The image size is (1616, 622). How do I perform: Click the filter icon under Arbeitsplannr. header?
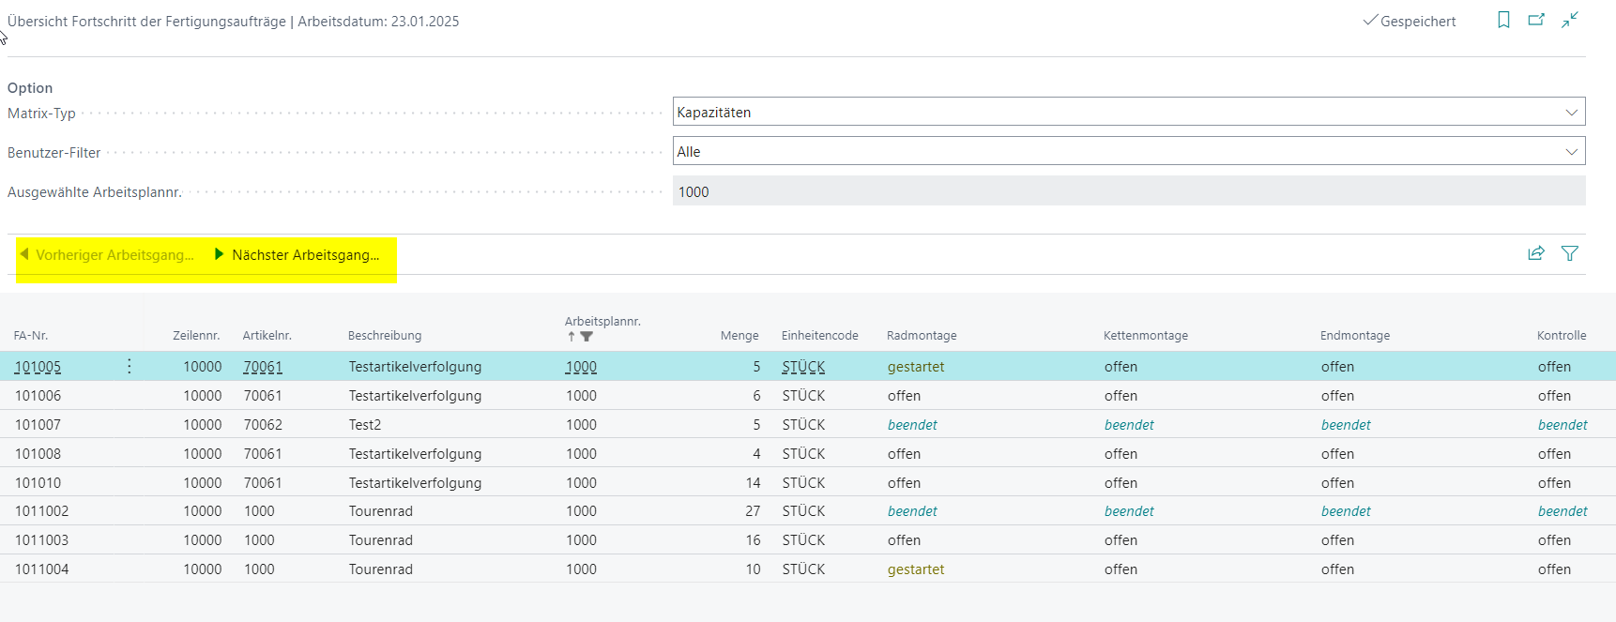pos(587,336)
